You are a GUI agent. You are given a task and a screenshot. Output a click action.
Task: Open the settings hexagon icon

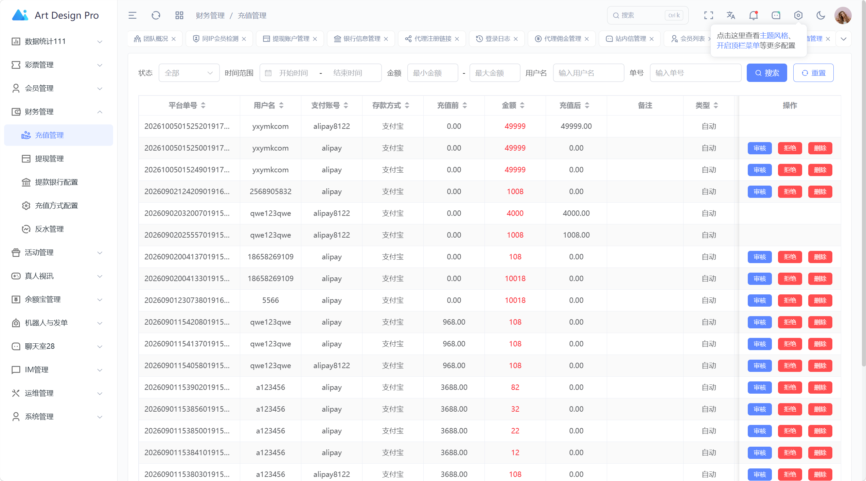[798, 15]
